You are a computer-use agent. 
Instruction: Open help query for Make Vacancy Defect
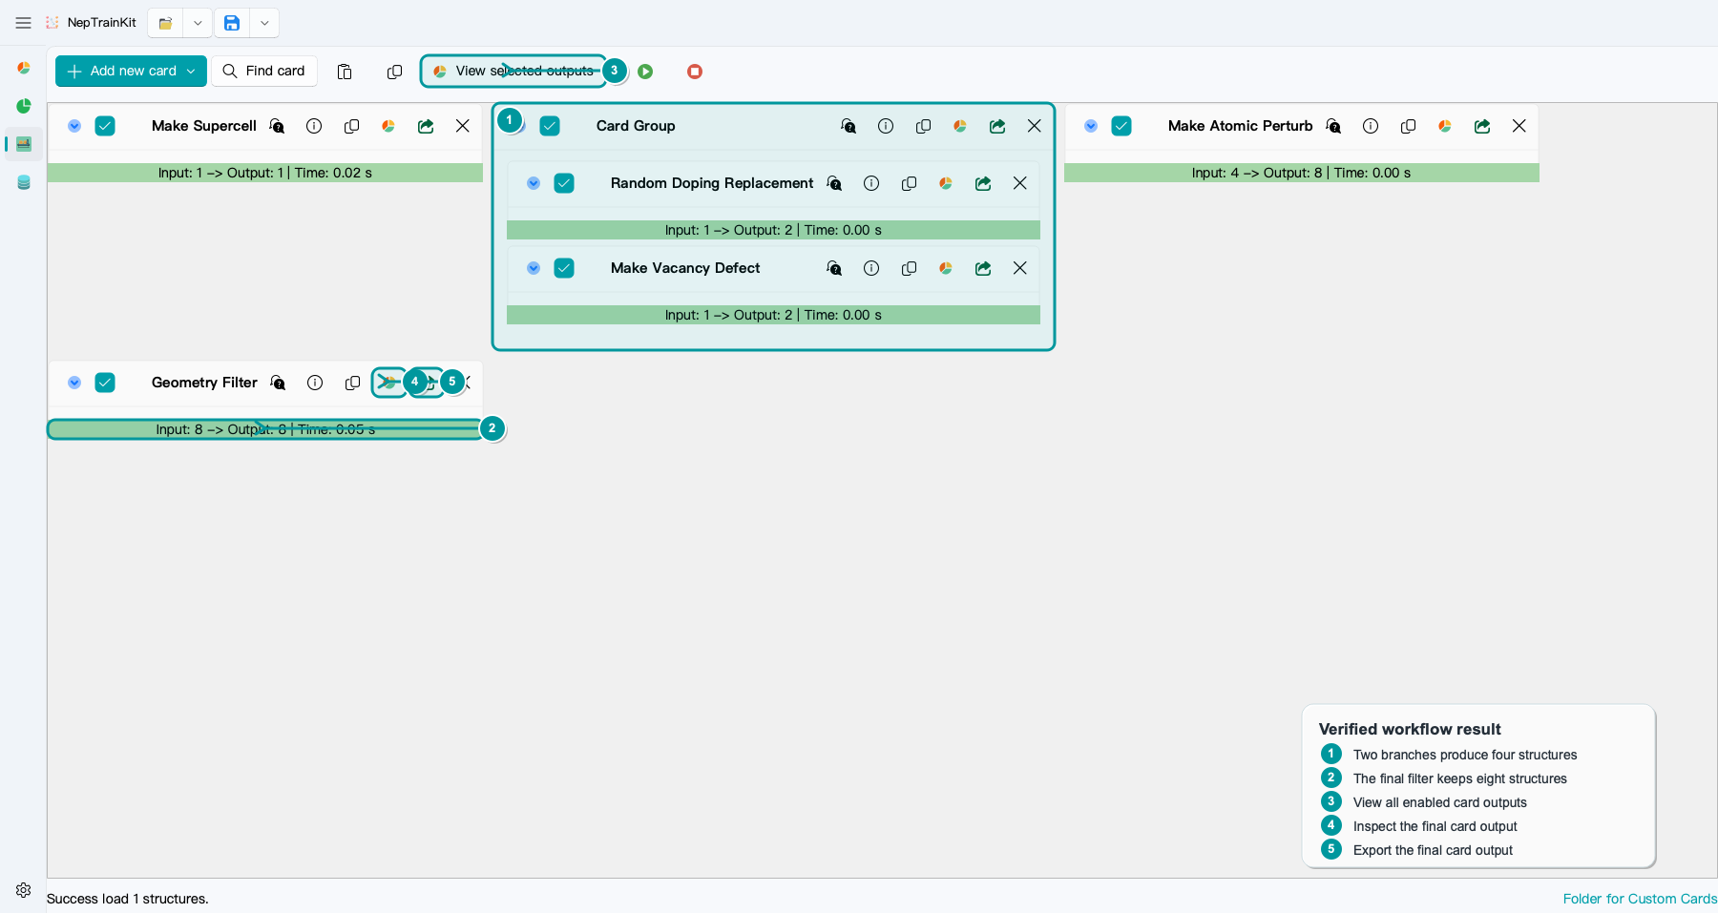click(834, 268)
